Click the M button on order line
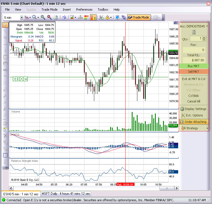 (x=26, y=79)
